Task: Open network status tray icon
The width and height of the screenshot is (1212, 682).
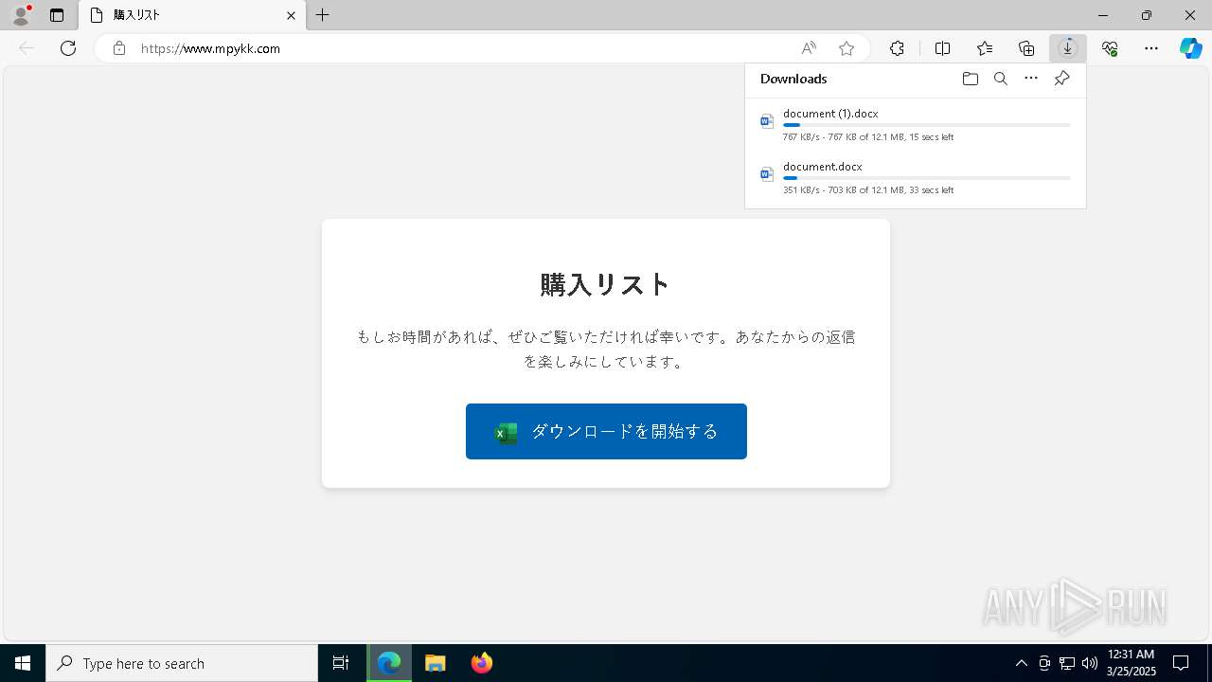Action: 1067,663
